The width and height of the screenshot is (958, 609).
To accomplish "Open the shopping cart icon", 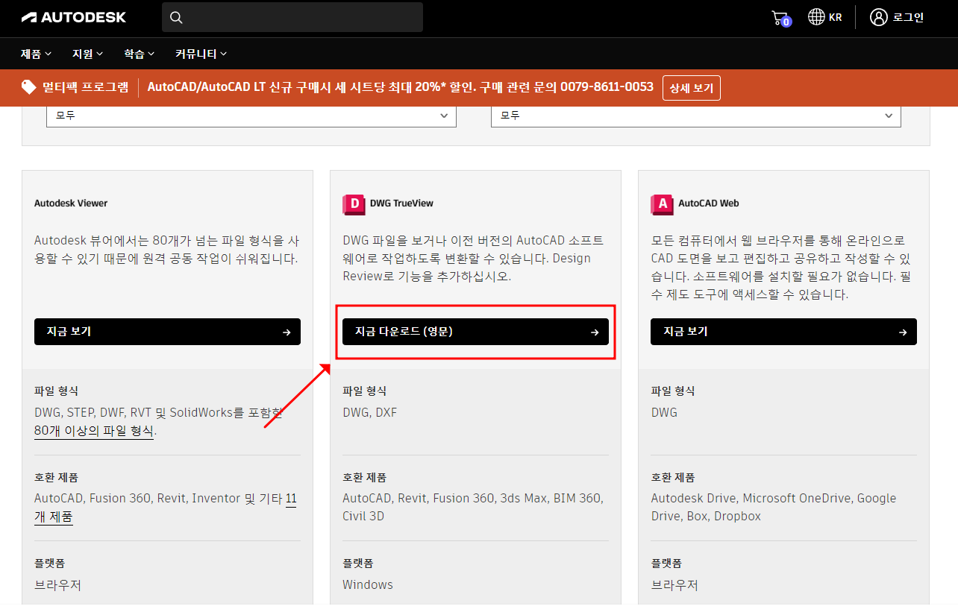I will click(x=780, y=17).
